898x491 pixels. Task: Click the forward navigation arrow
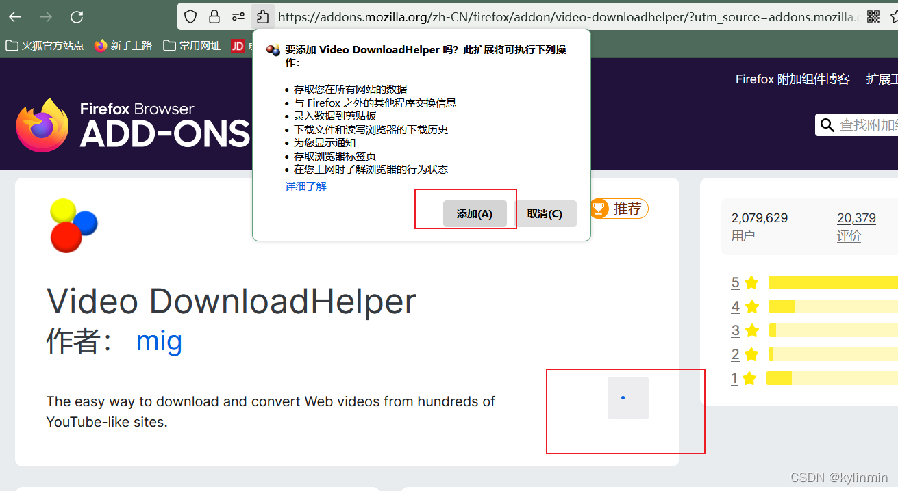coord(46,17)
